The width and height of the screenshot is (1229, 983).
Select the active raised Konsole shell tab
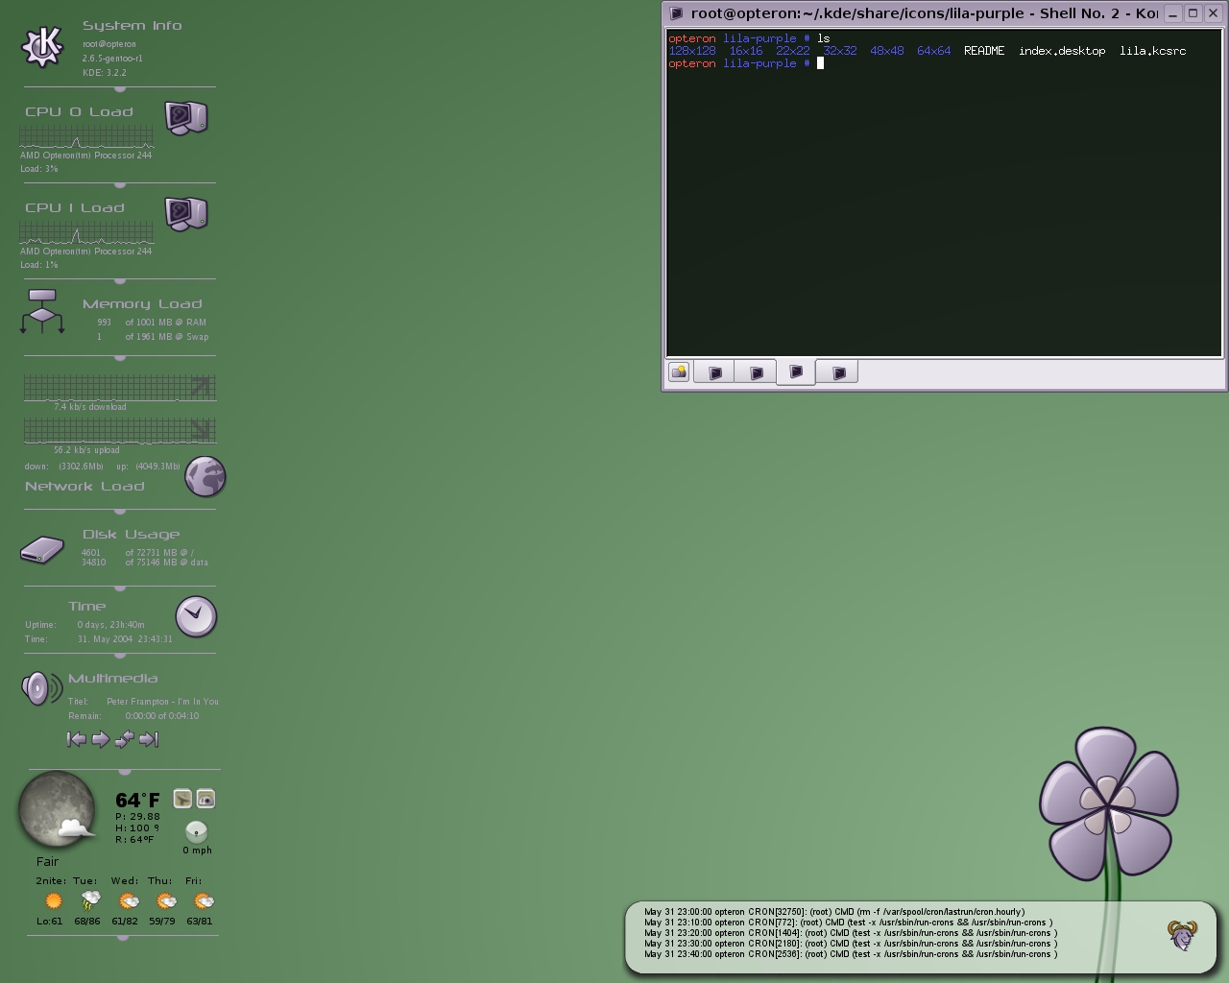coord(796,372)
